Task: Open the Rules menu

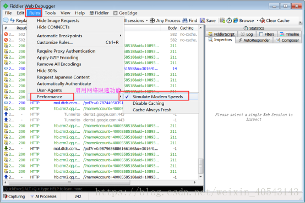Action: tap(35, 13)
